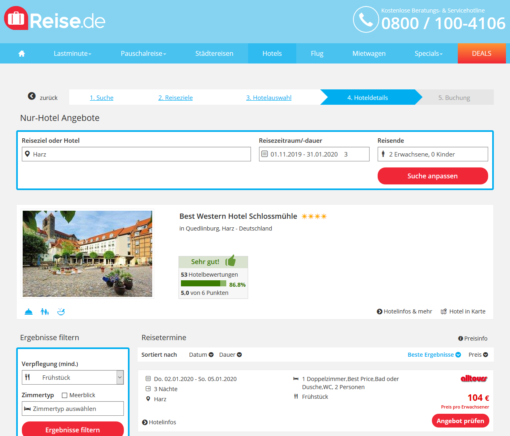
Task: Open the Flug menu item
Action: pos(317,53)
